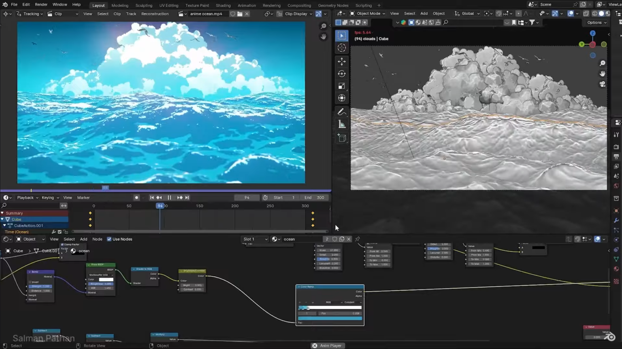
Task: Activate the Annotate pencil tool
Action: (x=342, y=112)
